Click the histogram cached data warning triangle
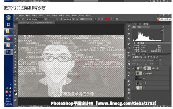The image size is (173, 109). tap(162, 31)
